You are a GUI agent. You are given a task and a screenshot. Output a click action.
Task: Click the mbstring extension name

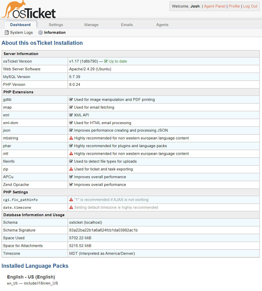point(11,138)
